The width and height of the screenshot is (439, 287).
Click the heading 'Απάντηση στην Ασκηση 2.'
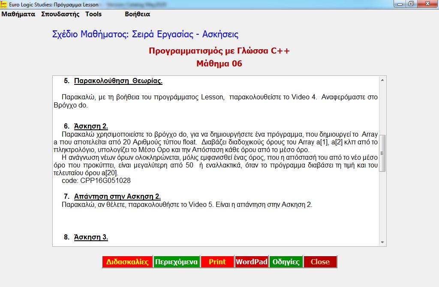[117, 196]
